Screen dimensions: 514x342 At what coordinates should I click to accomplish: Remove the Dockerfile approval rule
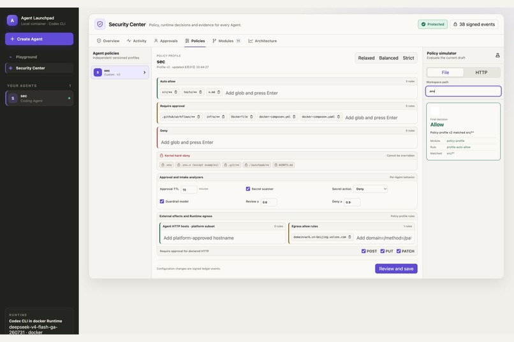point(251,117)
